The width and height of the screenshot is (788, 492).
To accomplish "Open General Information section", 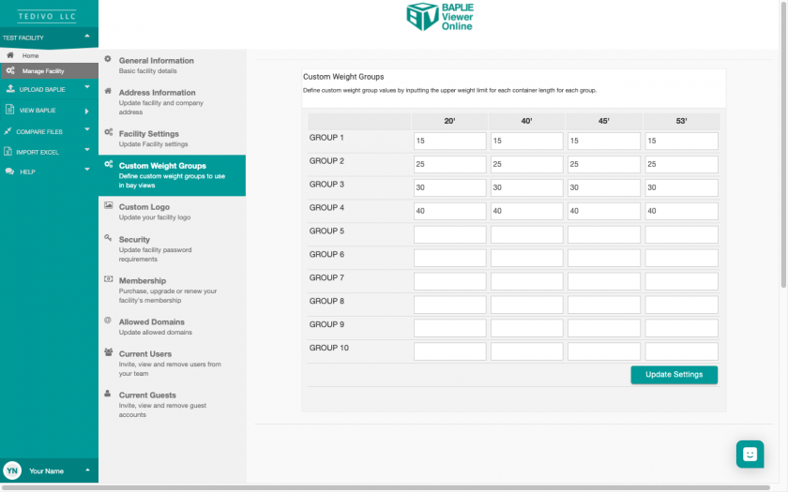I will coord(172,66).
